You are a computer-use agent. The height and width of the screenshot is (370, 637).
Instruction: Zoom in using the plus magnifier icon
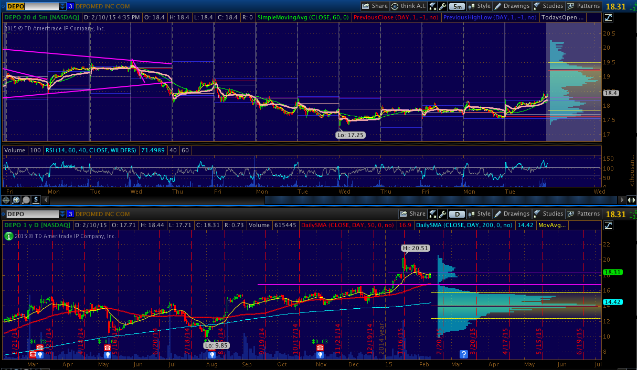pyautogui.click(x=16, y=199)
